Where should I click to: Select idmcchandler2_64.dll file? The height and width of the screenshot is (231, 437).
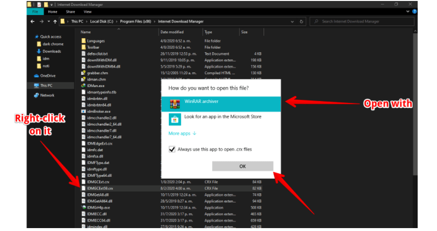(104, 124)
